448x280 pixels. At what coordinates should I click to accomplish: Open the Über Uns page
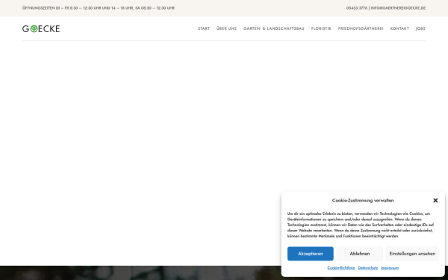tap(226, 28)
